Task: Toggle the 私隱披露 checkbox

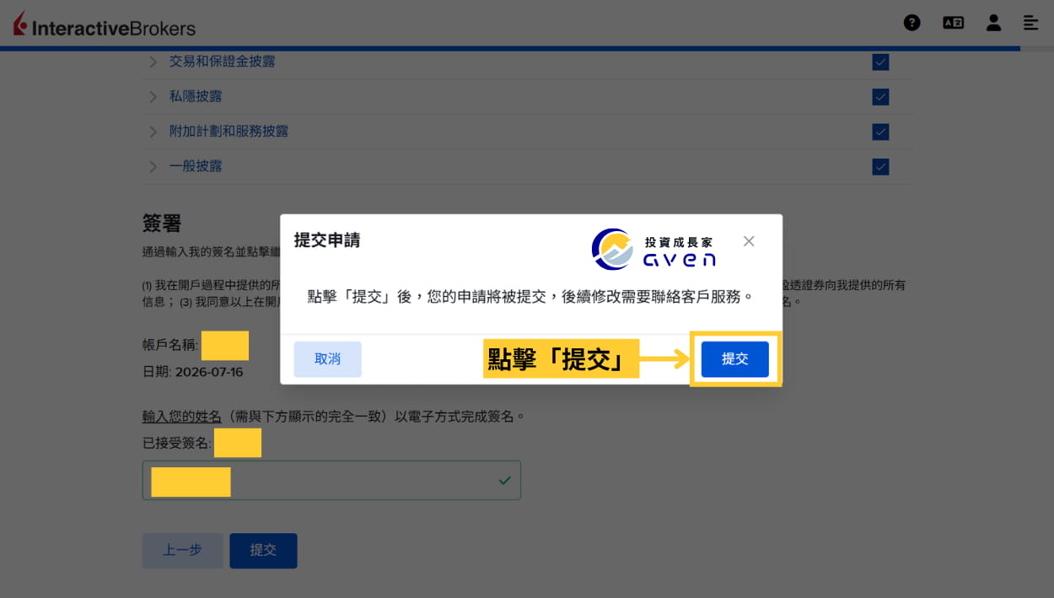Action: tap(880, 97)
